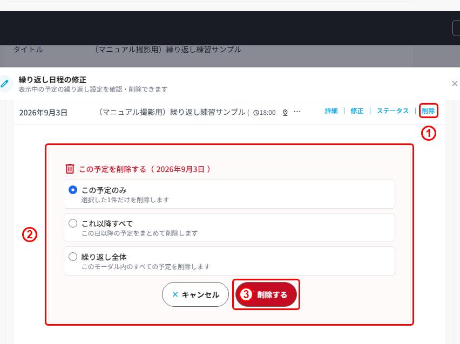The height and width of the screenshot is (344, 460).
Task: Open 詳細 link for the schedule
Action: point(331,111)
